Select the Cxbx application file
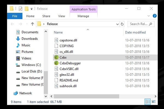The height and width of the screenshot is (109, 164). [105, 57]
